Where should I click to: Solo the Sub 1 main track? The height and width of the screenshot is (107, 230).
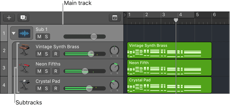pyautogui.click(x=46, y=37)
